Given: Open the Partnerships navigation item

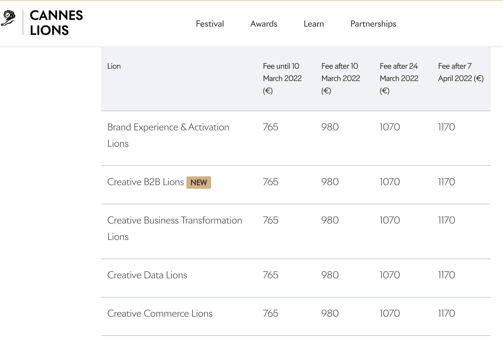Looking at the screenshot, I should coord(373,24).
